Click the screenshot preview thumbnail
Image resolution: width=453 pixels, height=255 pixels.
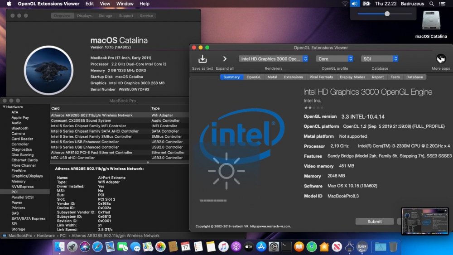(425, 221)
